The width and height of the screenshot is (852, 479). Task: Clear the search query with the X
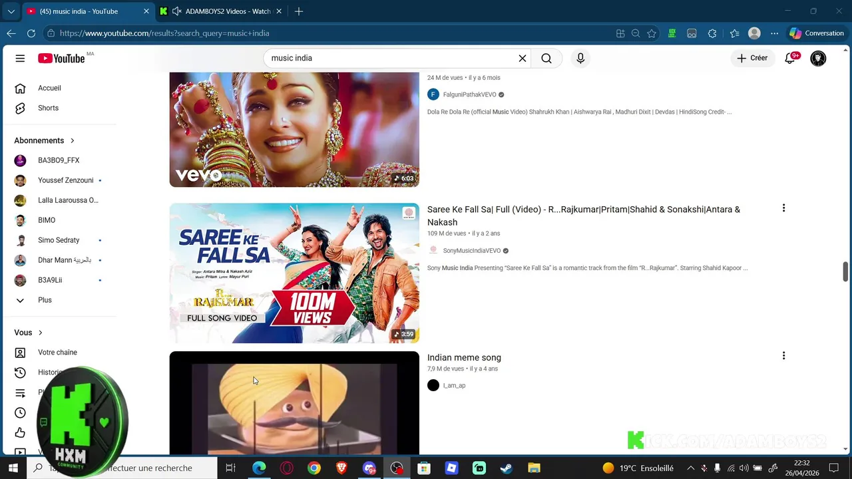coord(523,59)
